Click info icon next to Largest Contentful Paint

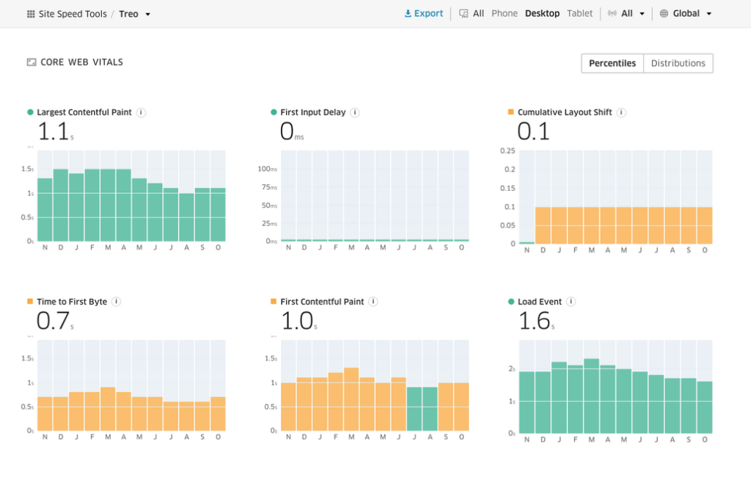(x=142, y=112)
